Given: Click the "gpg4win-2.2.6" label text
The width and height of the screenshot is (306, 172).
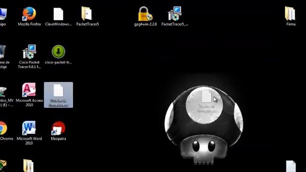Looking at the screenshot, I should point(145,24).
